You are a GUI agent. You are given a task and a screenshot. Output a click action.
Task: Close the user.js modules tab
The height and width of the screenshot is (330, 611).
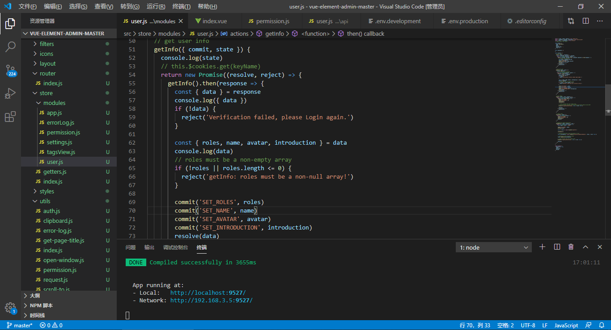point(181,21)
